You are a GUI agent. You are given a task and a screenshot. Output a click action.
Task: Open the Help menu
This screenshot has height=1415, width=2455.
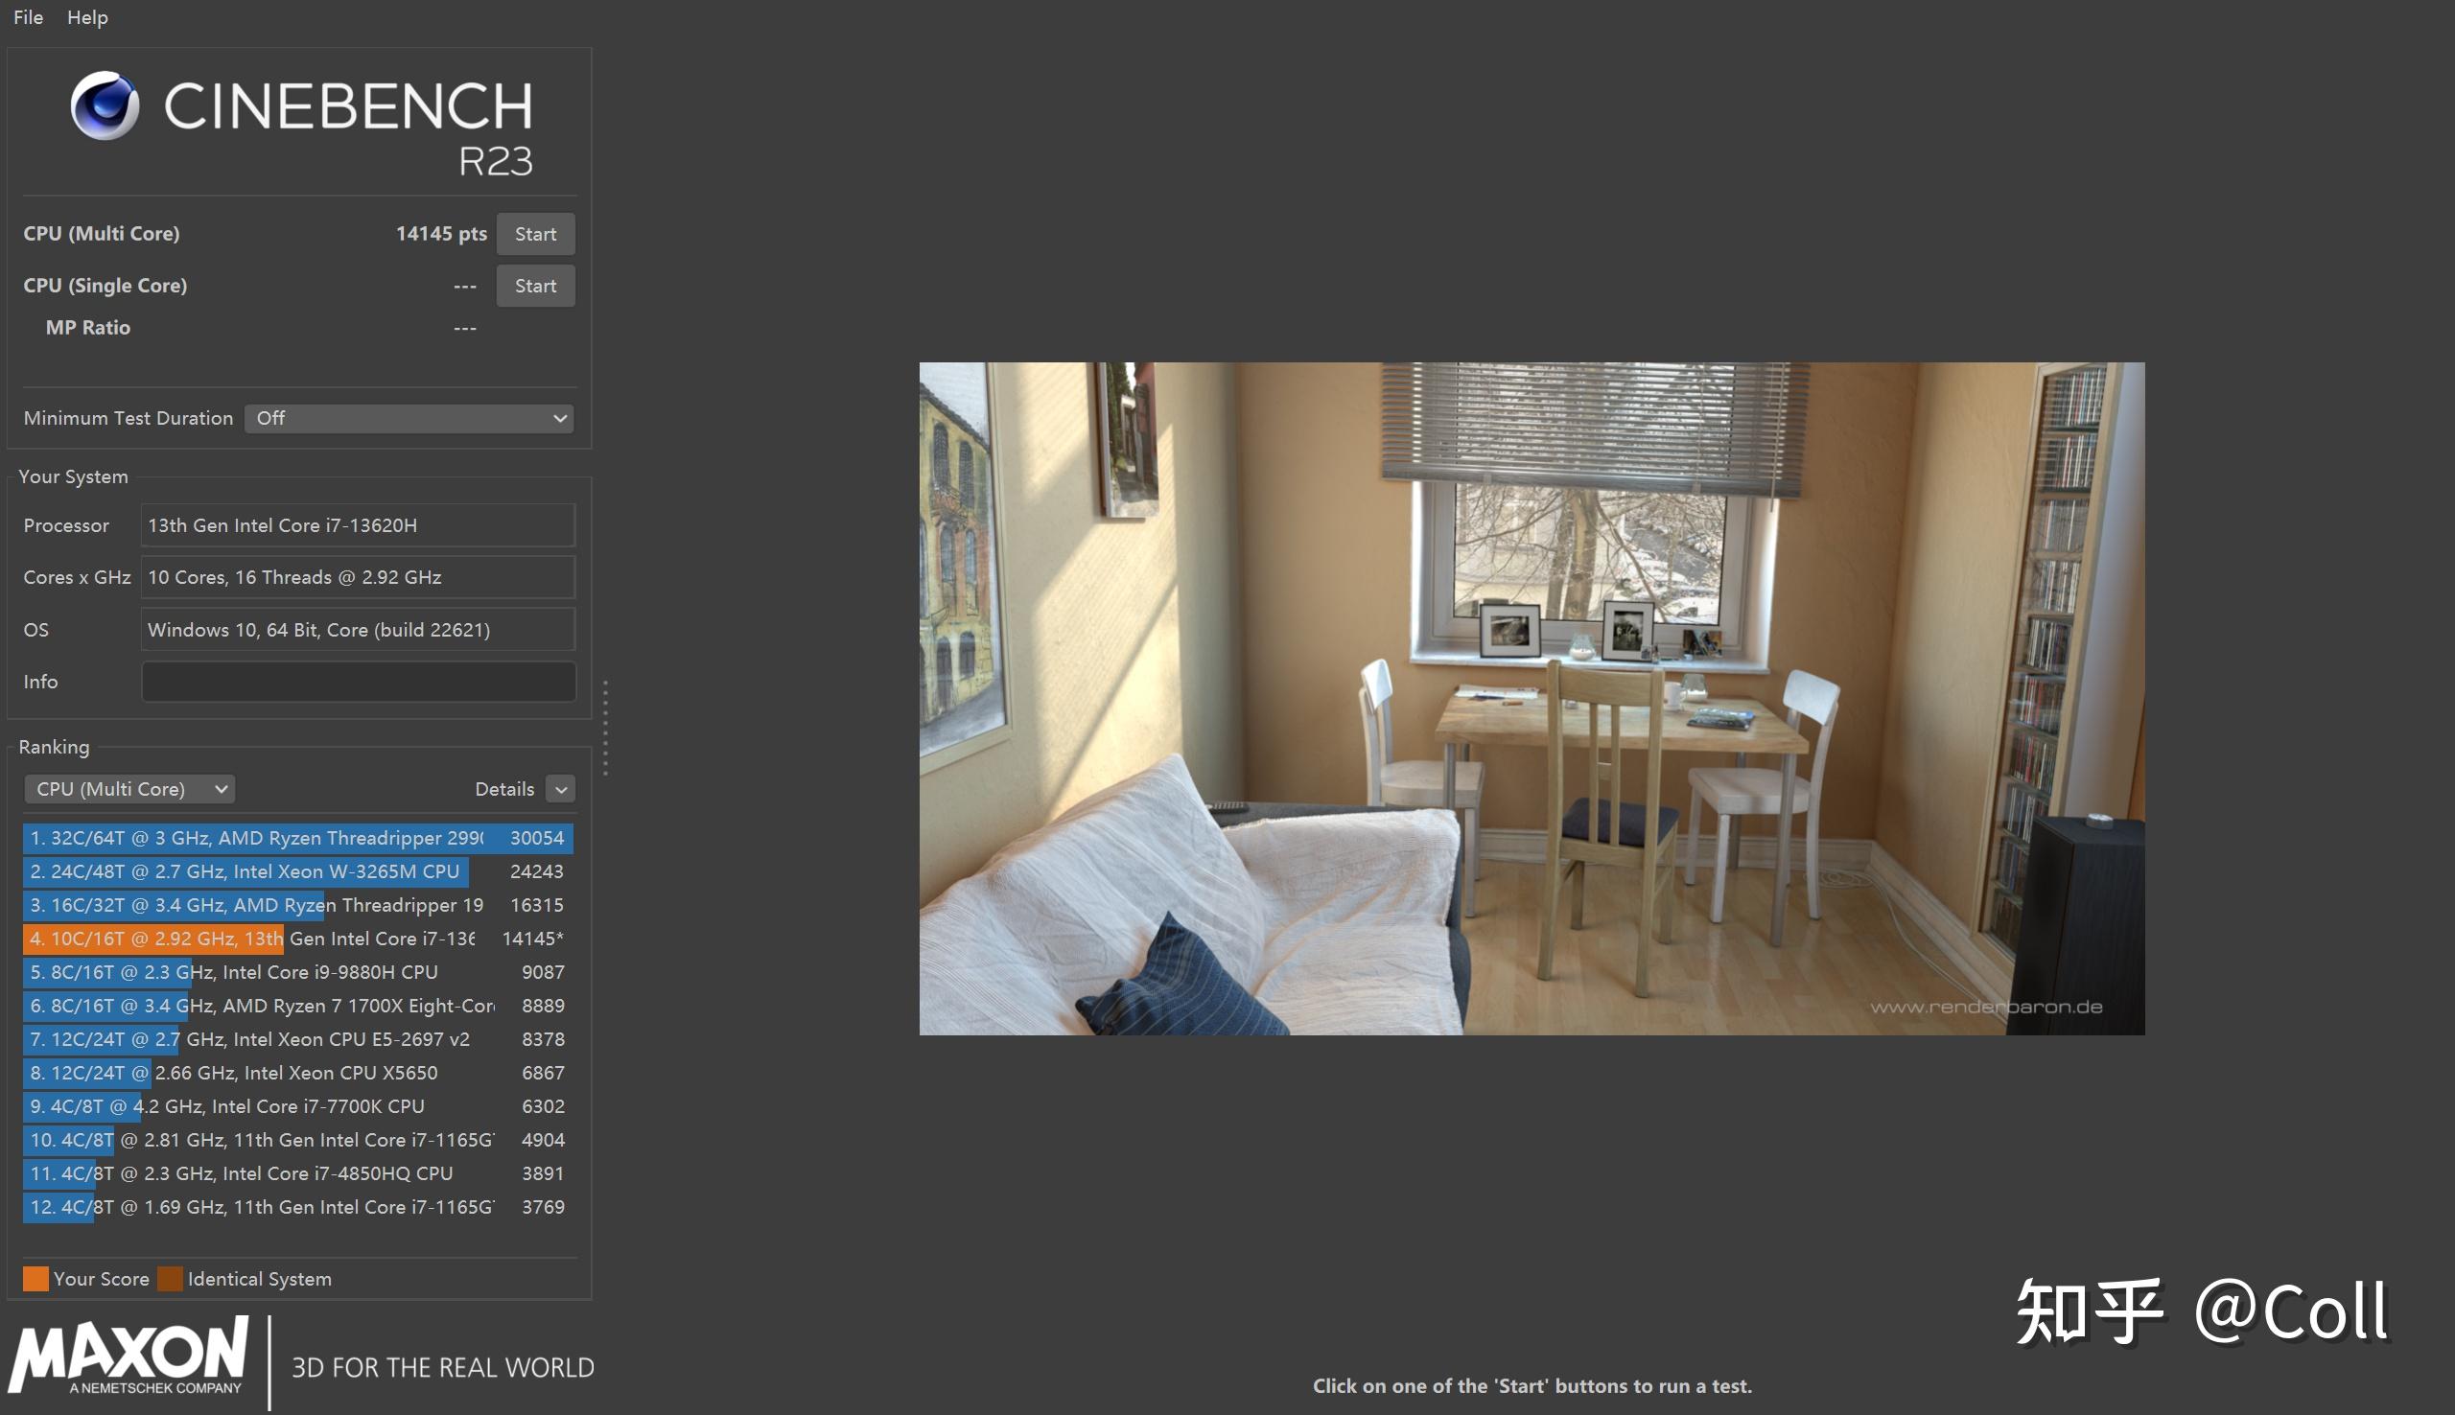click(87, 17)
